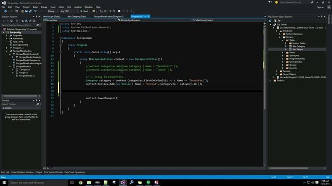Screen dimensions: 332x186
Task: Click the Solution Explorer Home icon
Action: click(11, 21)
